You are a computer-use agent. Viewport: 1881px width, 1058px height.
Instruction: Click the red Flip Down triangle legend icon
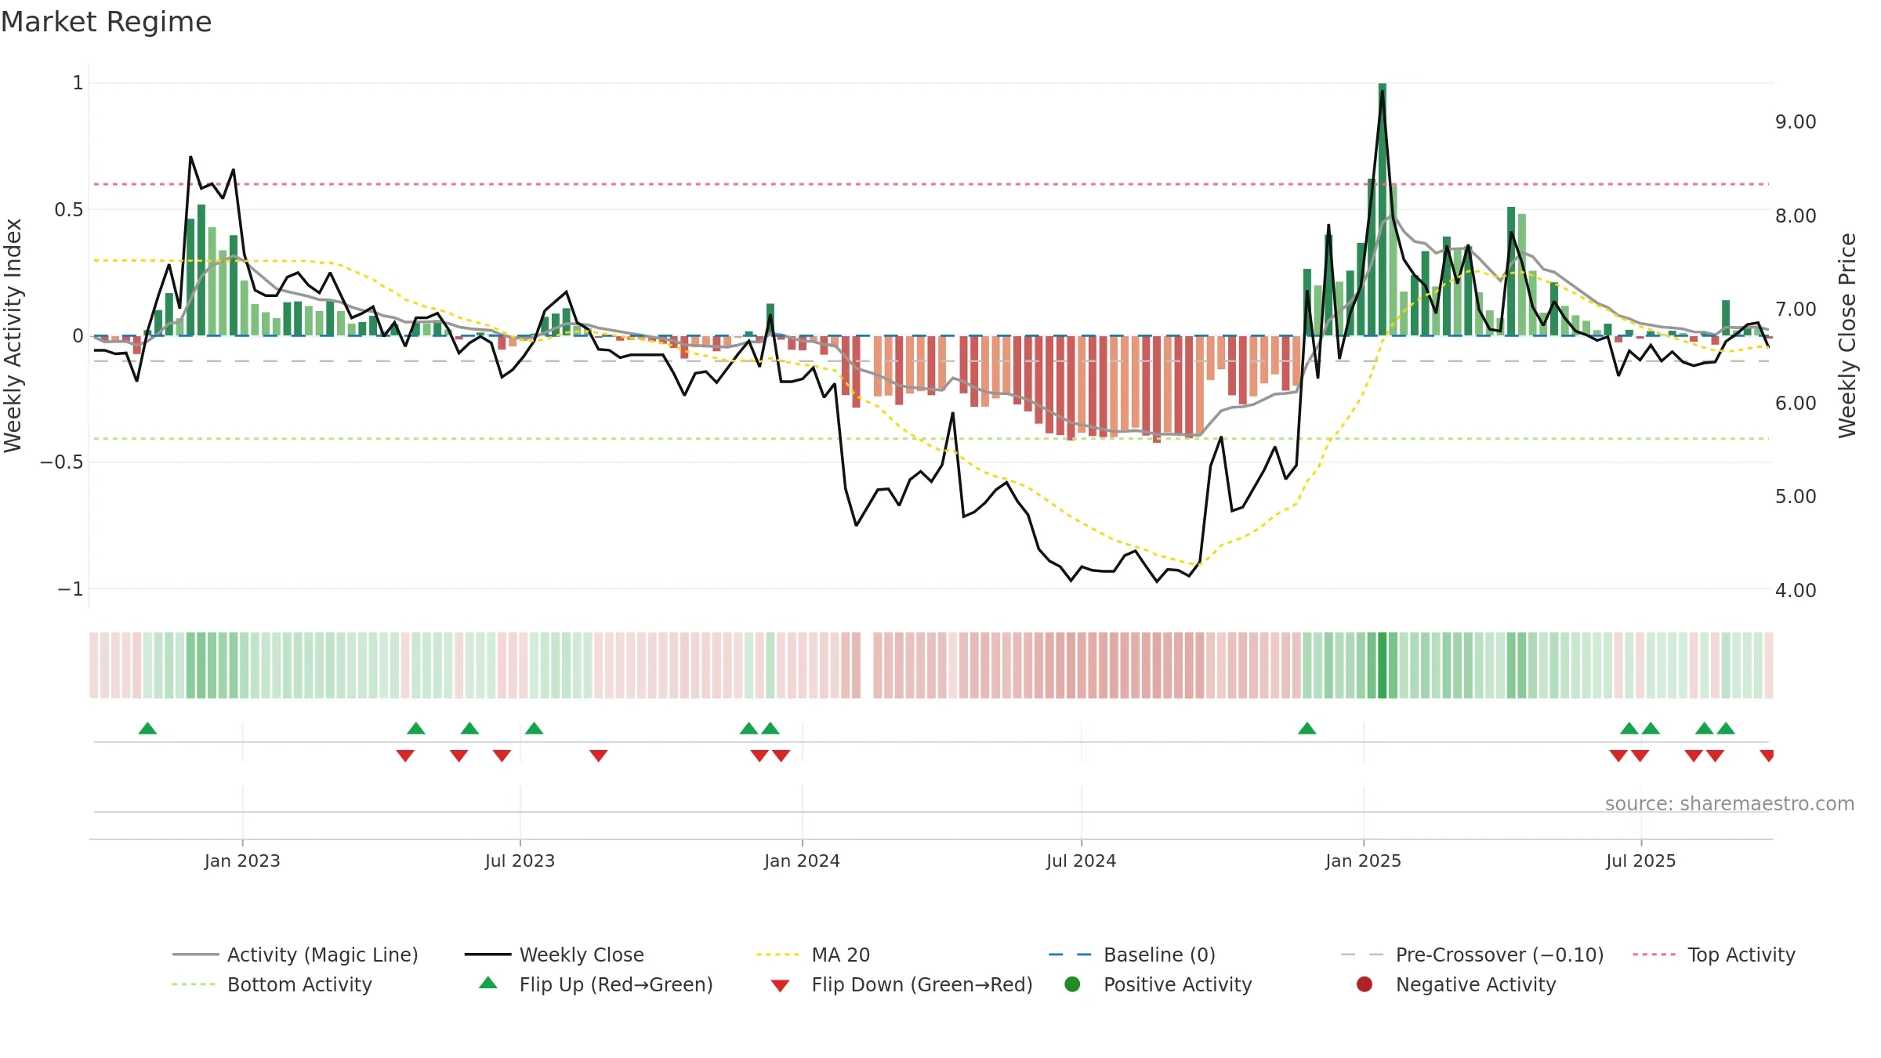coord(780,986)
